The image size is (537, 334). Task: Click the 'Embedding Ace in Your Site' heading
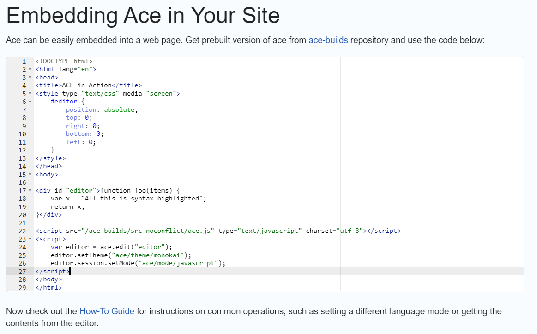pyautogui.click(x=143, y=15)
